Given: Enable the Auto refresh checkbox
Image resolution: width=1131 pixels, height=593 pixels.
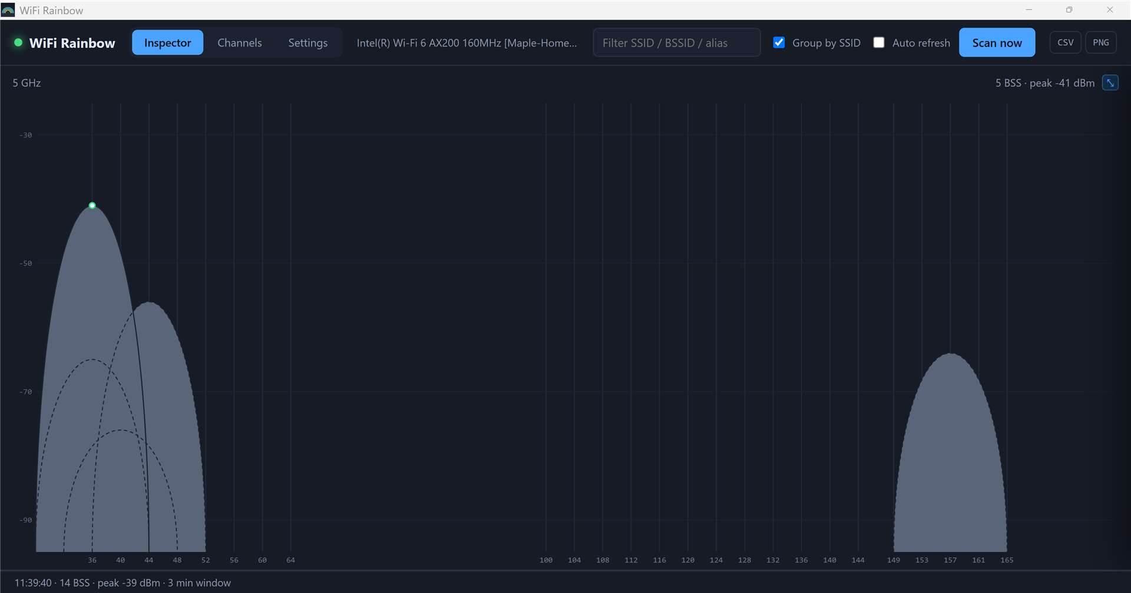Looking at the screenshot, I should (x=879, y=42).
